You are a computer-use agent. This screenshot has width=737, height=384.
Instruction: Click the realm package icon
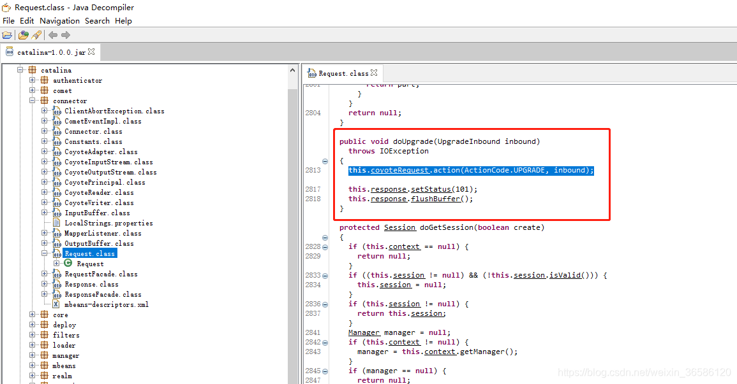45,376
